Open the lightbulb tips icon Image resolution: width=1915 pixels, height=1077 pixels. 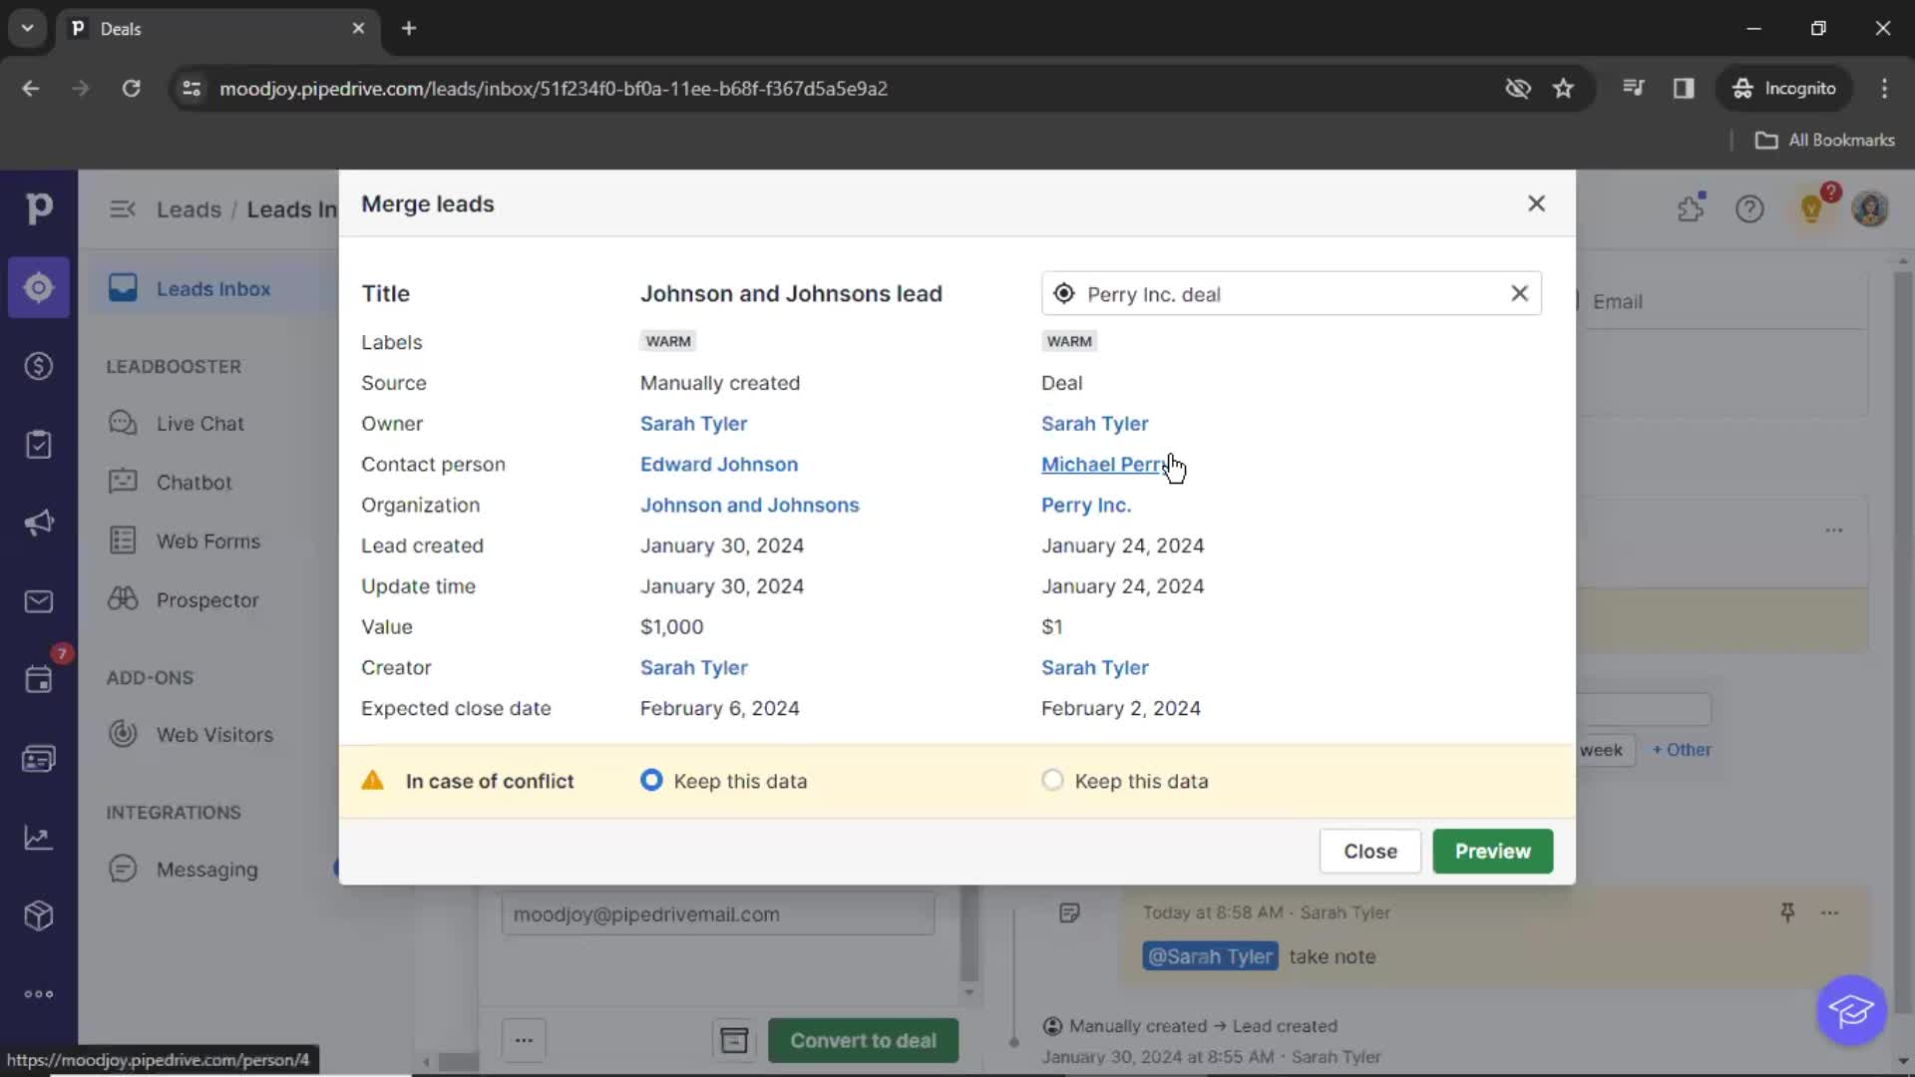(1811, 208)
